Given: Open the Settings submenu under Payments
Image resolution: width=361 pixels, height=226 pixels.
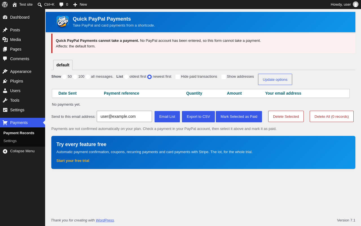Looking at the screenshot, I should 10,141.
